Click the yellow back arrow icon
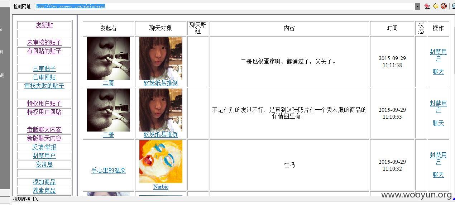 click(436, 6)
